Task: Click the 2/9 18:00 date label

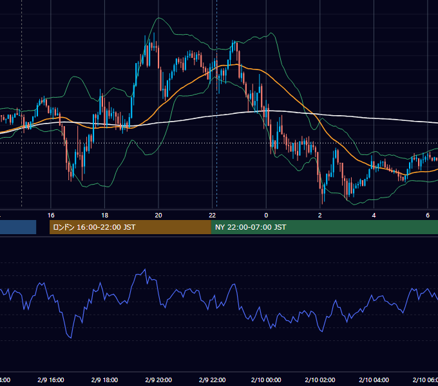Action: pos(104,380)
